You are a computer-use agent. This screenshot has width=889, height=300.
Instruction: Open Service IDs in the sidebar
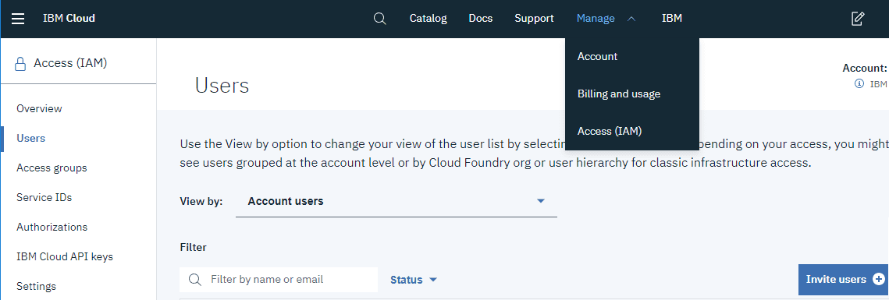(44, 198)
